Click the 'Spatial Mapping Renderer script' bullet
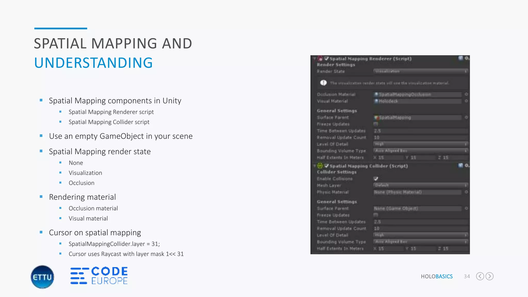The height and width of the screenshot is (297, 528). tap(111, 112)
